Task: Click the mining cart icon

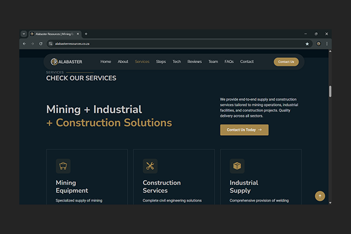Action: pos(63,166)
